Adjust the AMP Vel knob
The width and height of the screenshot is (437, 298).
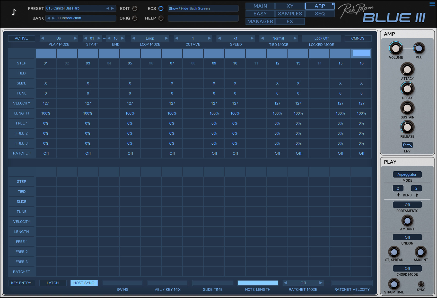(x=419, y=48)
